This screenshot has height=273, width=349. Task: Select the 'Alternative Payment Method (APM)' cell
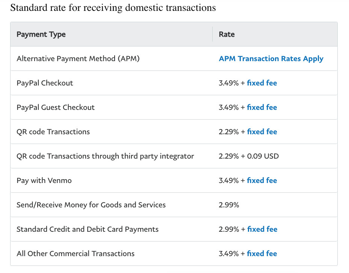point(78,58)
